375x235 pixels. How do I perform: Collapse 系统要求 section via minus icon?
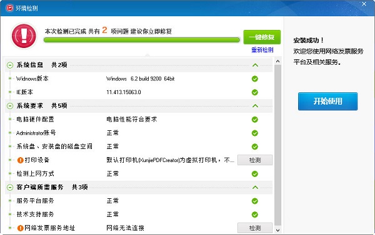tap(10, 106)
